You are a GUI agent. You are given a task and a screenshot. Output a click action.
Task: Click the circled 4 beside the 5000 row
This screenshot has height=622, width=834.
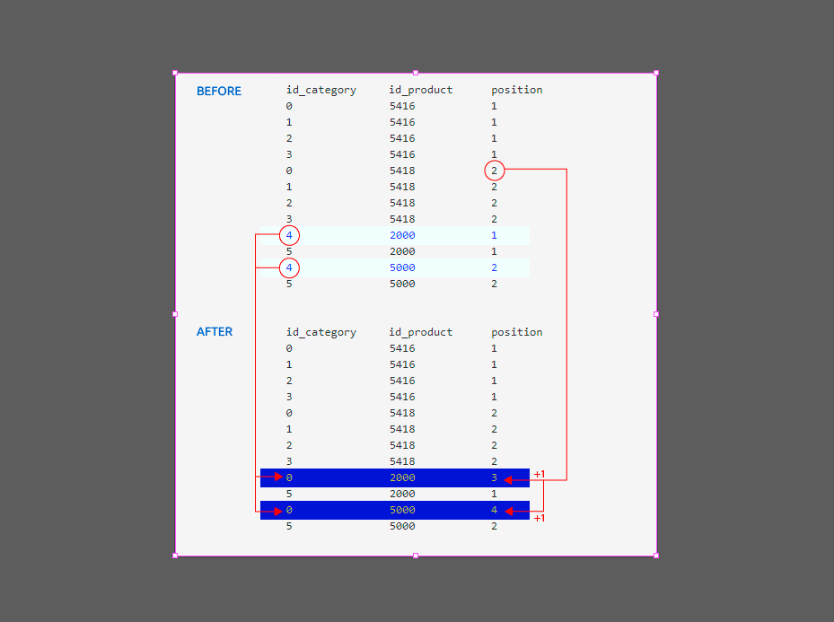click(289, 267)
